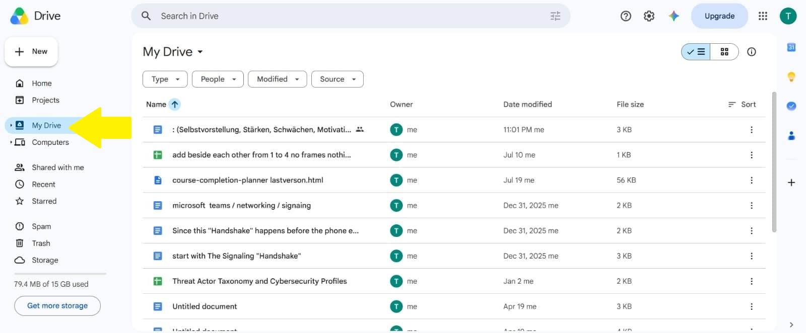806x333 pixels.
Task: Reverse sort direction arrow next to Name
Action: 175,104
